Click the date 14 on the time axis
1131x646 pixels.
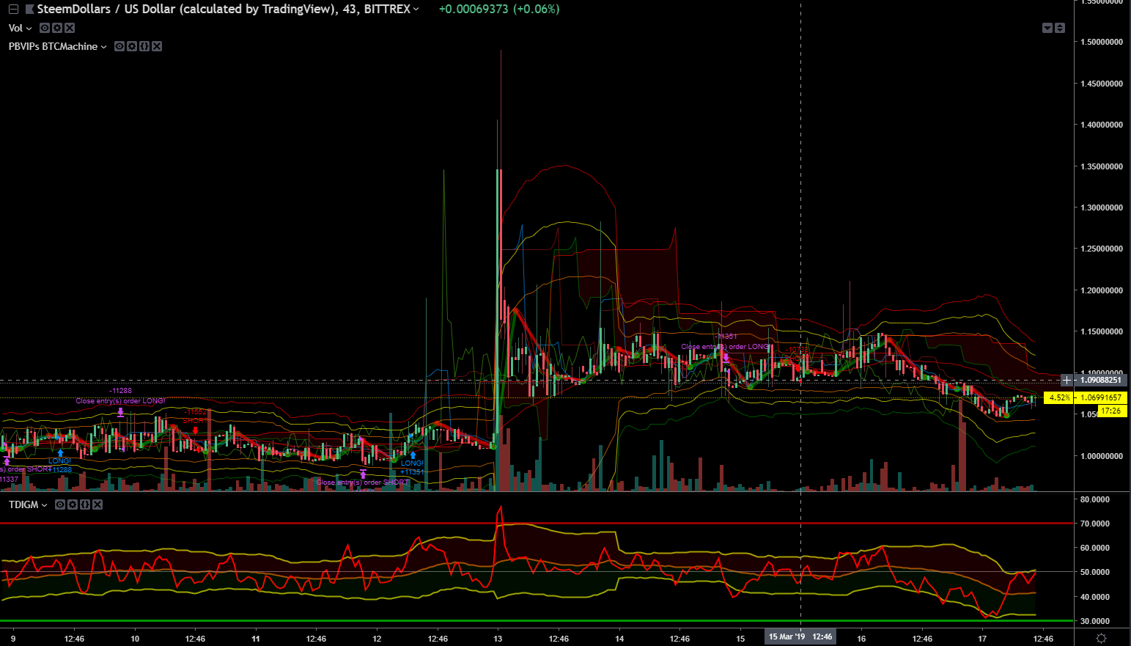coord(619,639)
